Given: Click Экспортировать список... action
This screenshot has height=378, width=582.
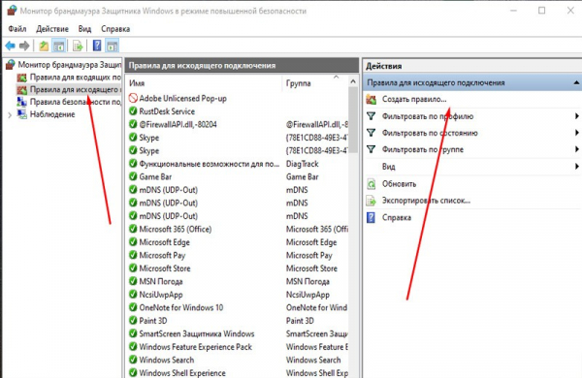Looking at the screenshot, I should tap(426, 201).
